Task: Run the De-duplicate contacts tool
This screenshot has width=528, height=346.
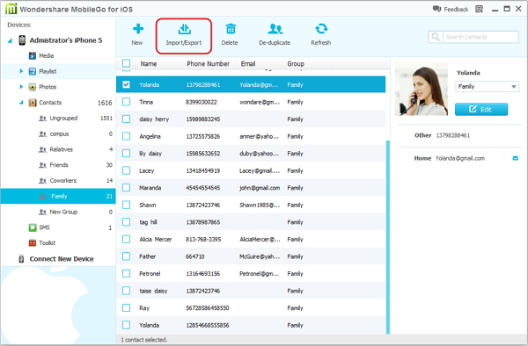Action: (275, 35)
